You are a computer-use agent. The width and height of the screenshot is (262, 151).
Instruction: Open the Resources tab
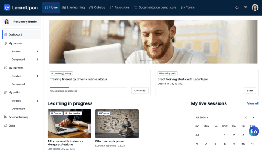tap(119, 7)
